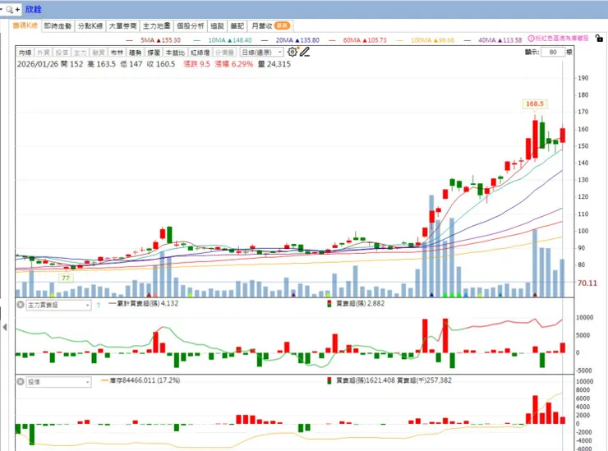This screenshot has height=451, width=608.
Task: Toggle the 布林 bands overlay
Action: (x=117, y=53)
